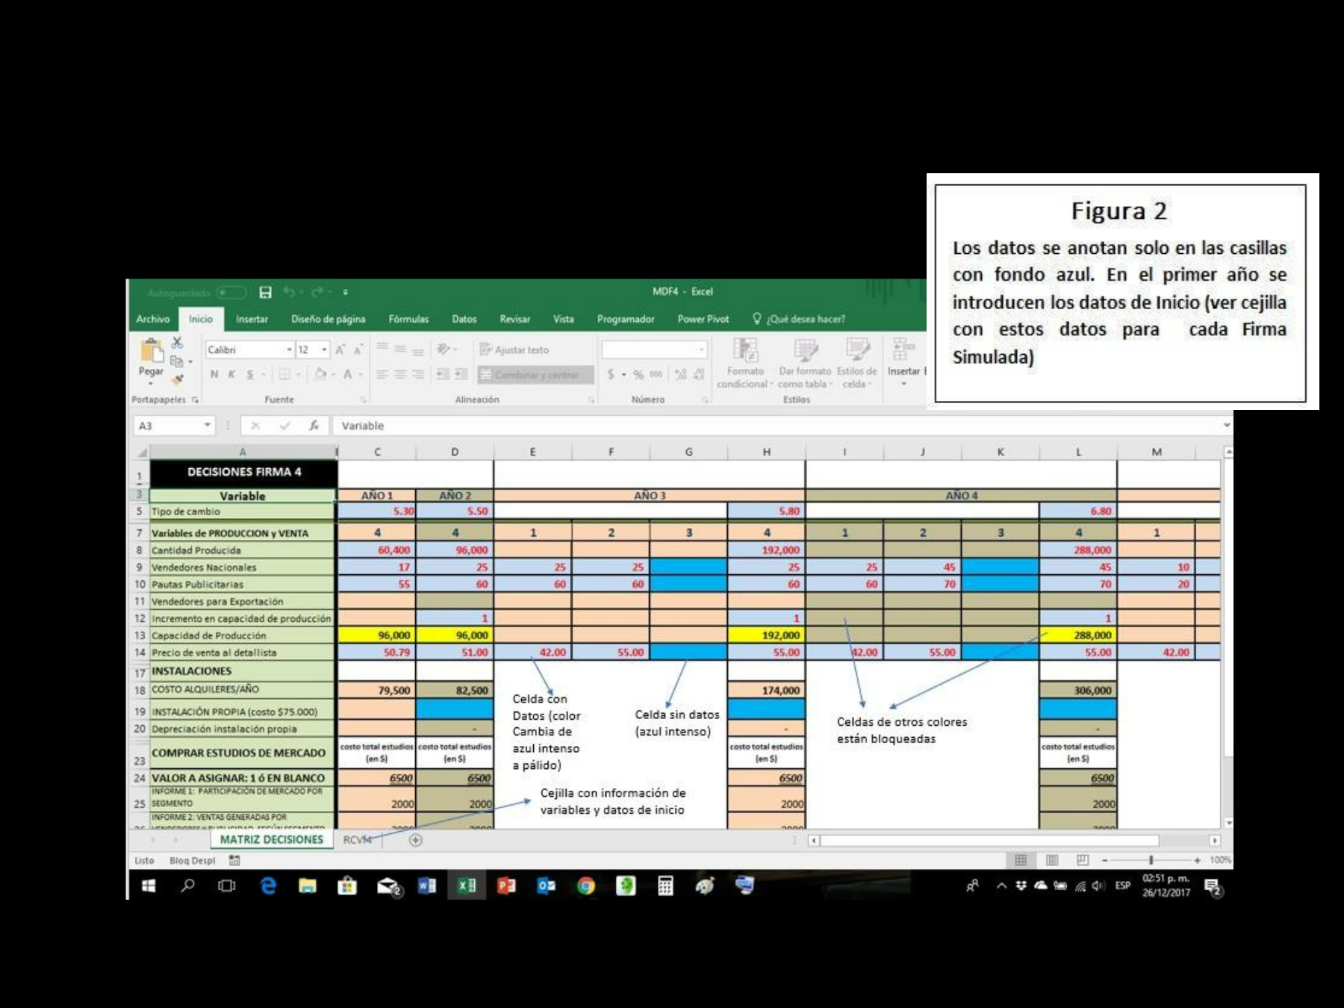Image resolution: width=1344 pixels, height=1008 pixels.
Task: Open Formato condicional in Estilos group
Action: (744, 364)
